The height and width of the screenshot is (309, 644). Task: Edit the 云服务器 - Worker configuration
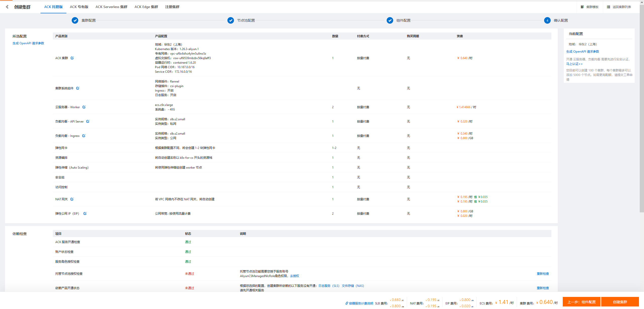[x=84, y=107]
